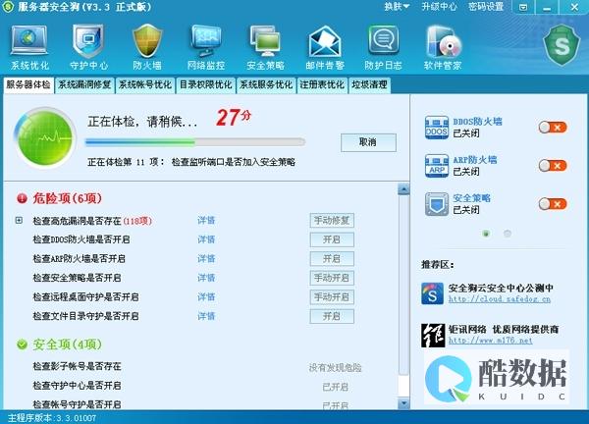Click 手动修复 for the high-risk vulnerability row
This screenshot has width=589, height=424.
[332, 221]
